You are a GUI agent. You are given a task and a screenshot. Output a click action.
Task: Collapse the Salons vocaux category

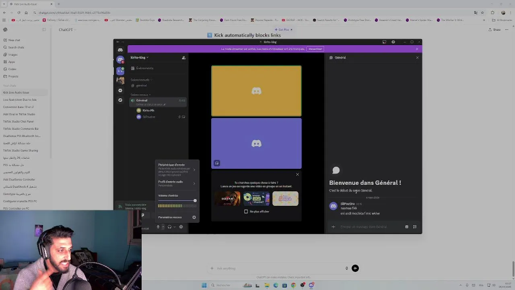140,95
